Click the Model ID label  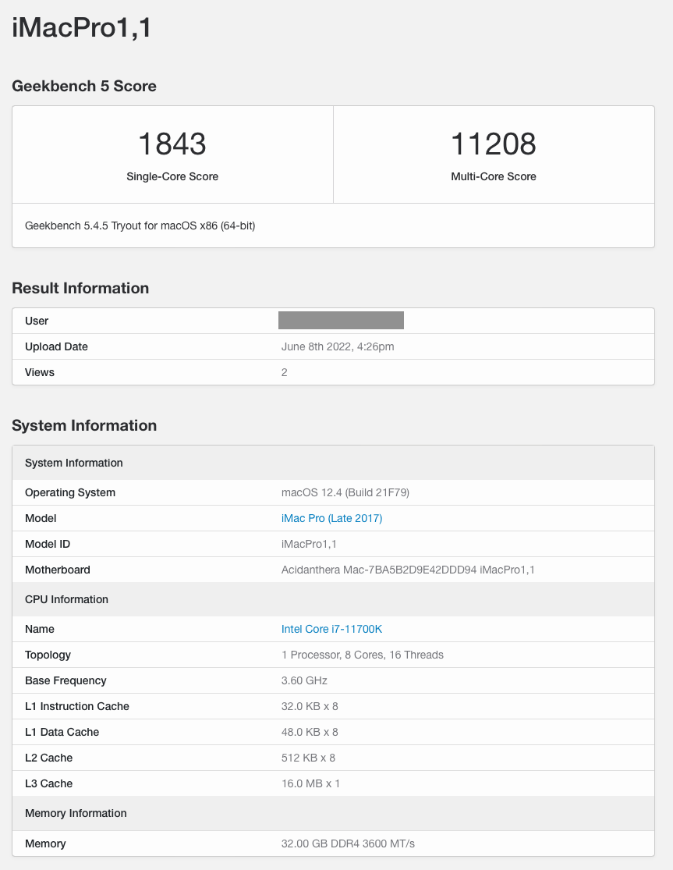[x=48, y=545]
